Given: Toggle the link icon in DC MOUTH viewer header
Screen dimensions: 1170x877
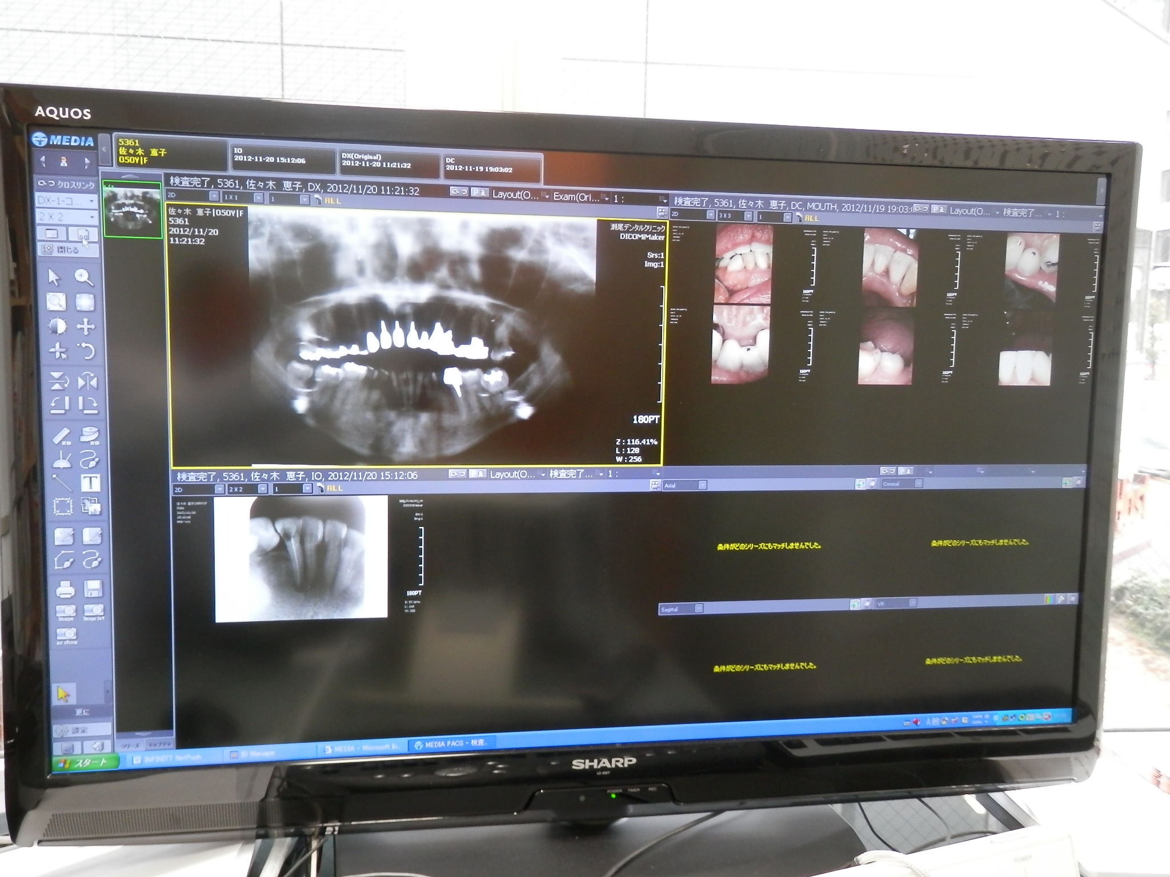Looking at the screenshot, I should point(921,210).
